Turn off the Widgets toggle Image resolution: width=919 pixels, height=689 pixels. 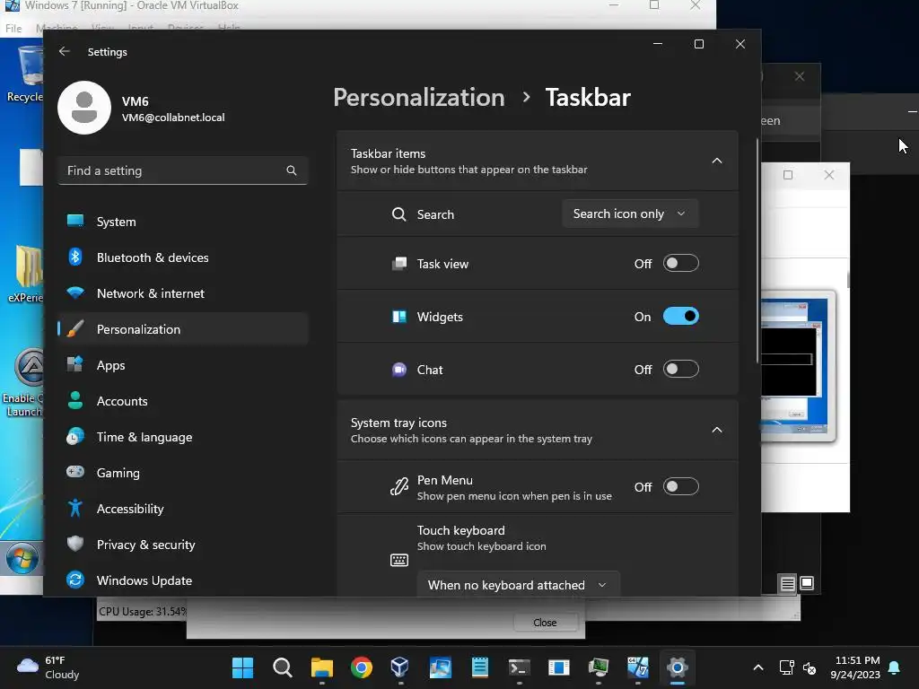pyautogui.click(x=681, y=317)
